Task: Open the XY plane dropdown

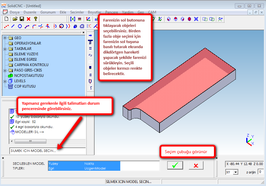Action: coord(235,172)
